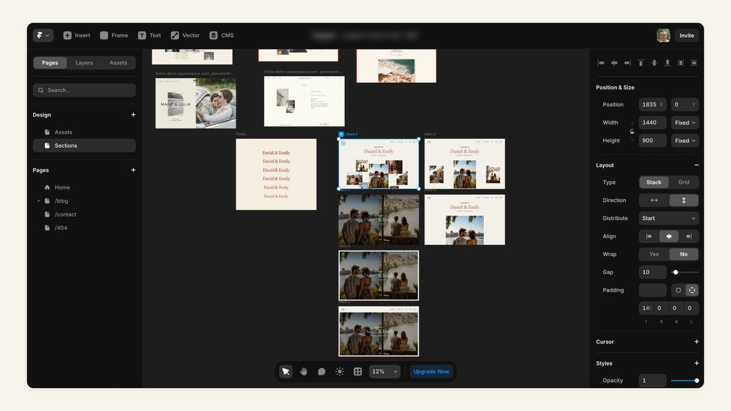Open the Home page
Image resolution: width=731 pixels, height=411 pixels.
pos(84,188)
